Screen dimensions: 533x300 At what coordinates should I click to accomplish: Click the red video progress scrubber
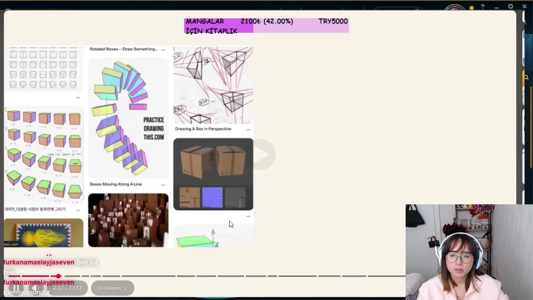pyautogui.click(x=59, y=276)
